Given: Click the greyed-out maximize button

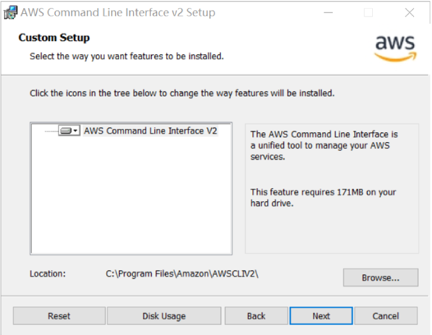Looking at the screenshot, I should click(368, 13).
